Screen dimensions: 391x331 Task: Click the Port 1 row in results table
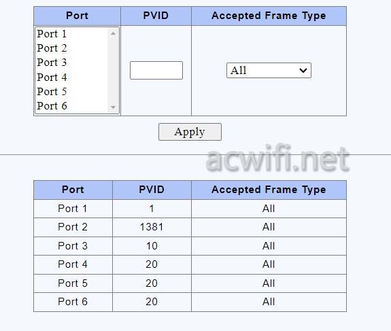coord(190,209)
